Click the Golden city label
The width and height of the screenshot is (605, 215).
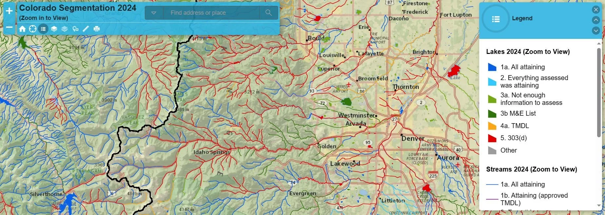(327, 146)
